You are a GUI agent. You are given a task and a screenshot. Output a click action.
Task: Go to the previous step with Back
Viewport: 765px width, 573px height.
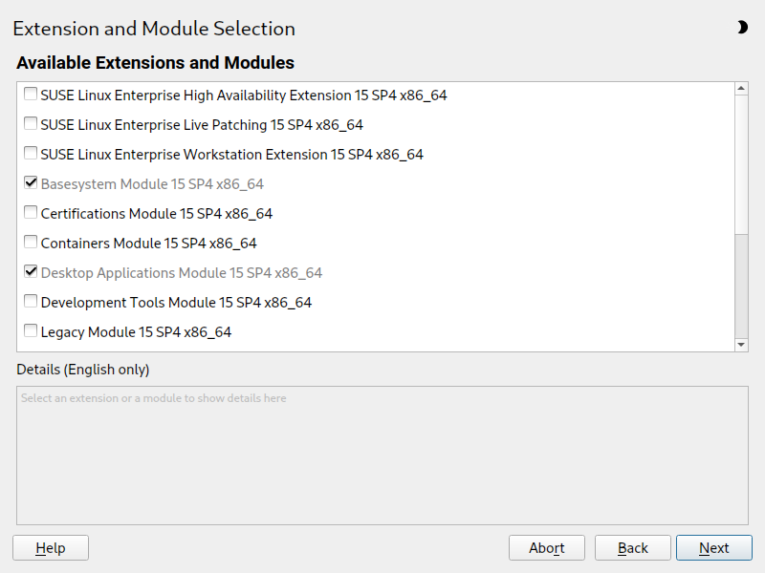(x=632, y=547)
